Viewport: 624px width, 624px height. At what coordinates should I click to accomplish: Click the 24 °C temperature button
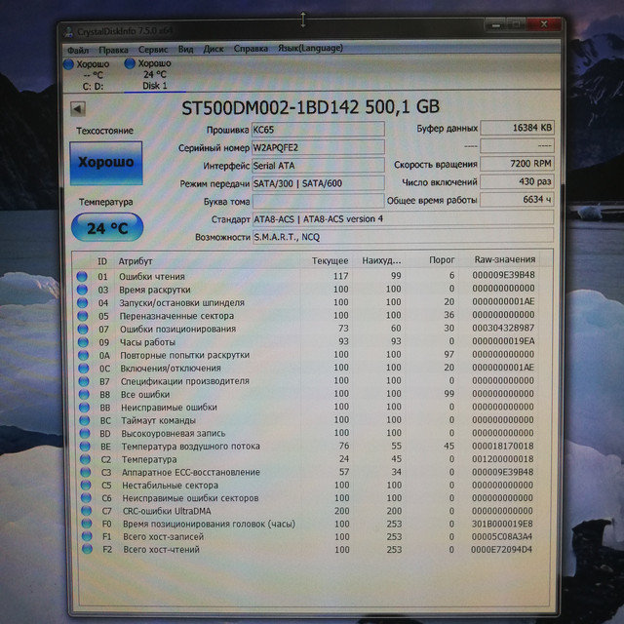click(106, 228)
